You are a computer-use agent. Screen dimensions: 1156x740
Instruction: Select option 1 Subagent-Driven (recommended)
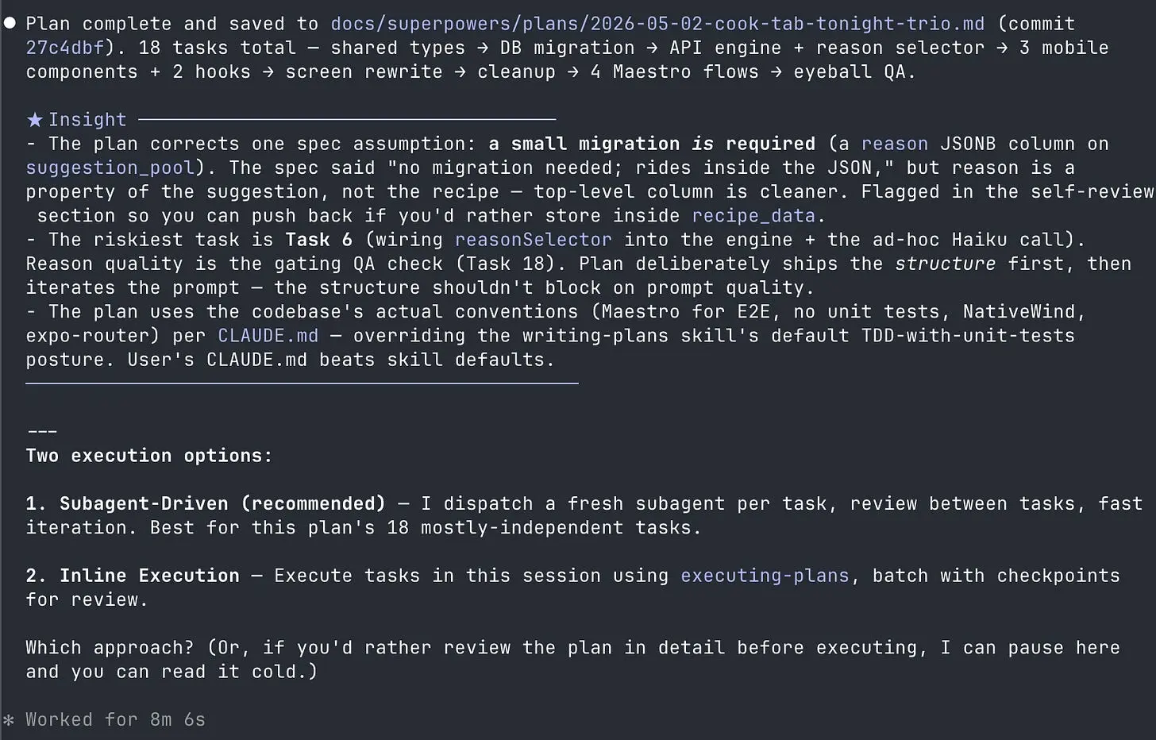click(x=206, y=503)
